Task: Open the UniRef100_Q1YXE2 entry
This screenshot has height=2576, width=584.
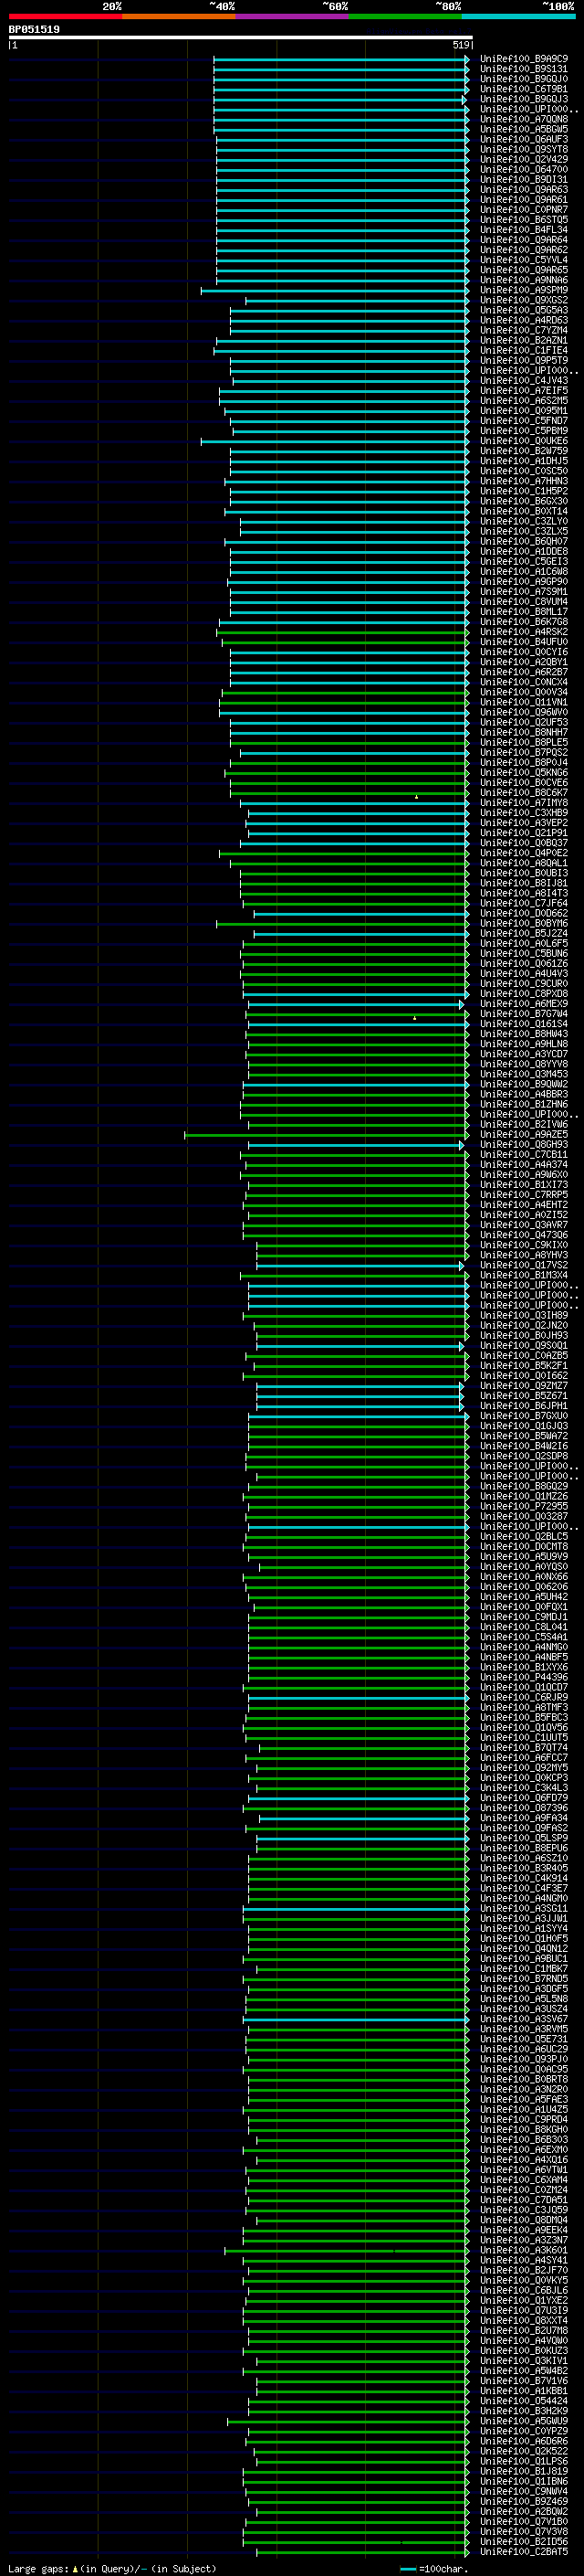Action: (x=524, y=2300)
